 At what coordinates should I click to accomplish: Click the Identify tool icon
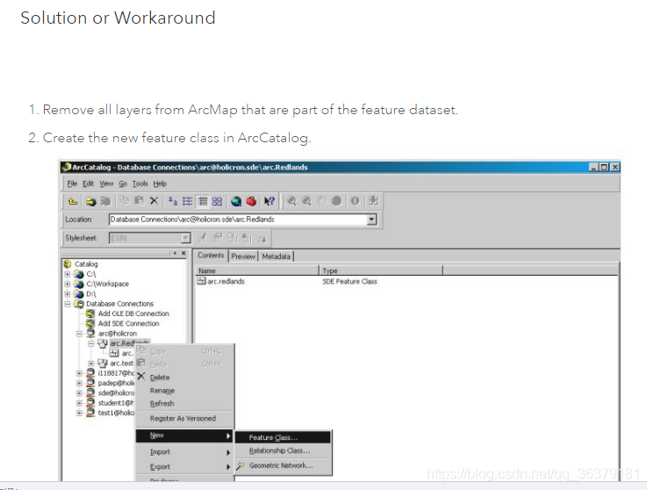(x=355, y=201)
